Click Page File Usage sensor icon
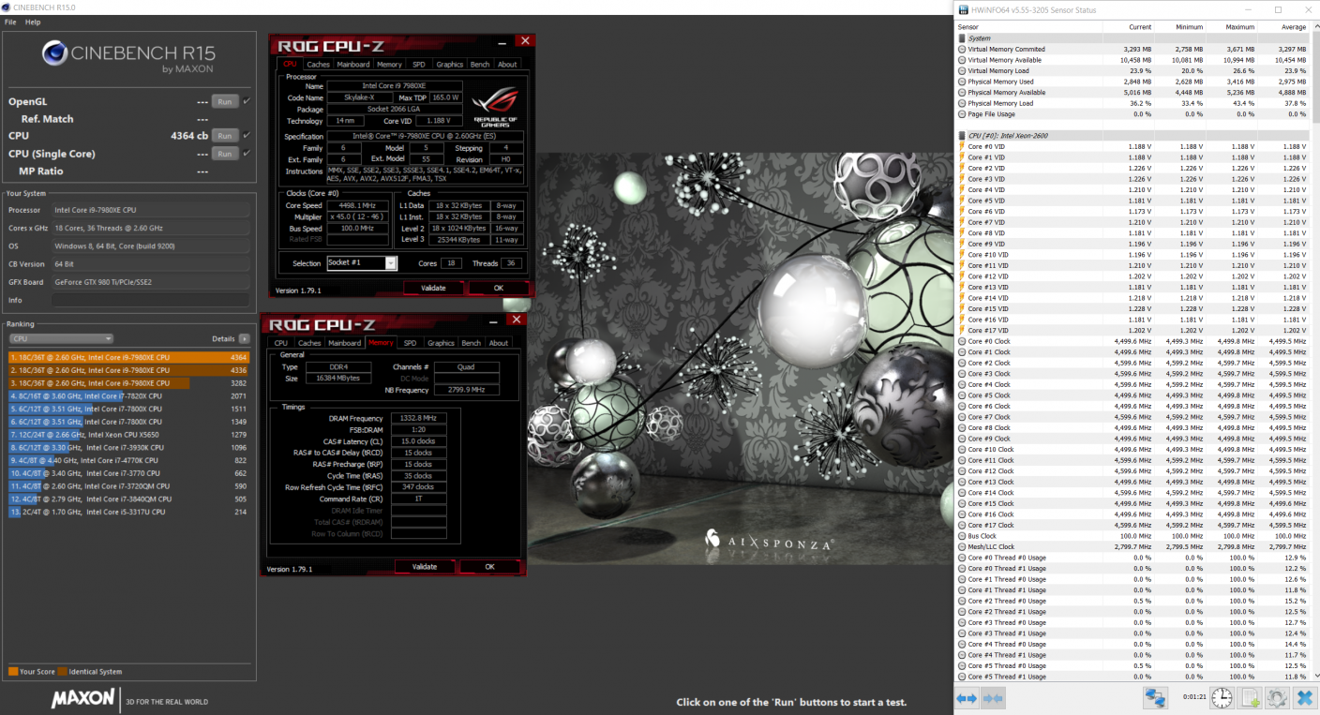 tap(962, 114)
